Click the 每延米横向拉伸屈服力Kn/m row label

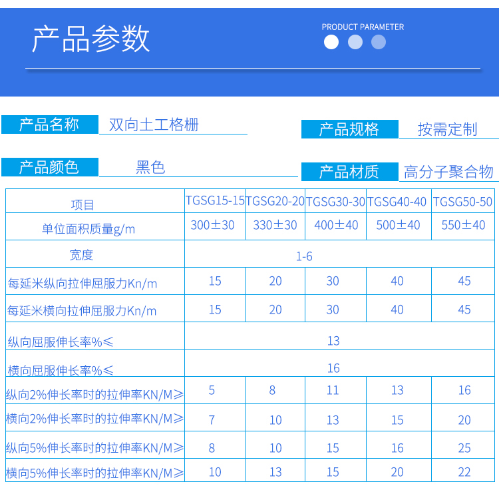click(82, 311)
